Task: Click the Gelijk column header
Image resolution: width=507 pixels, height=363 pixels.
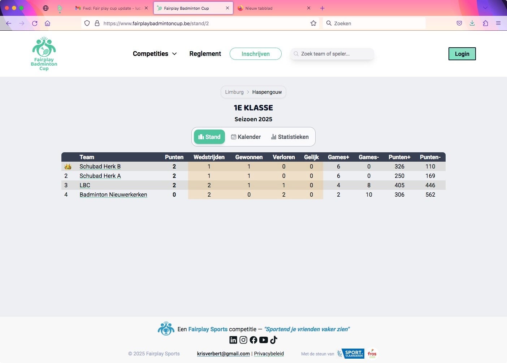Action: click(311, 157)
